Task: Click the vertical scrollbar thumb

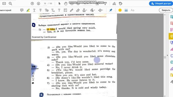Action: click(165, 57)
